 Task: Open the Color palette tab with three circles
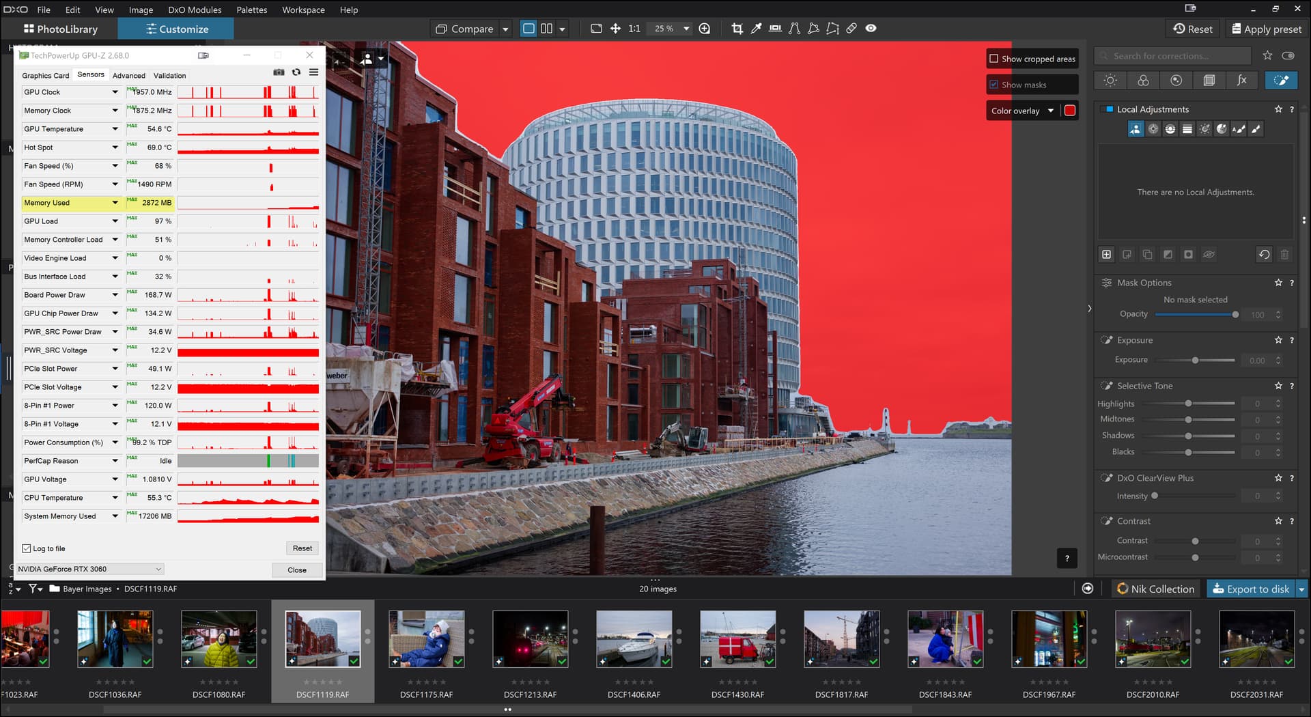click(x=1143, y=81)
